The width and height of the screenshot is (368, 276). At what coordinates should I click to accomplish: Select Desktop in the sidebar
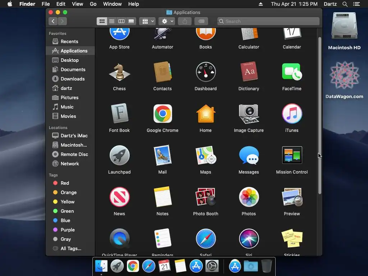pos(70,60)
